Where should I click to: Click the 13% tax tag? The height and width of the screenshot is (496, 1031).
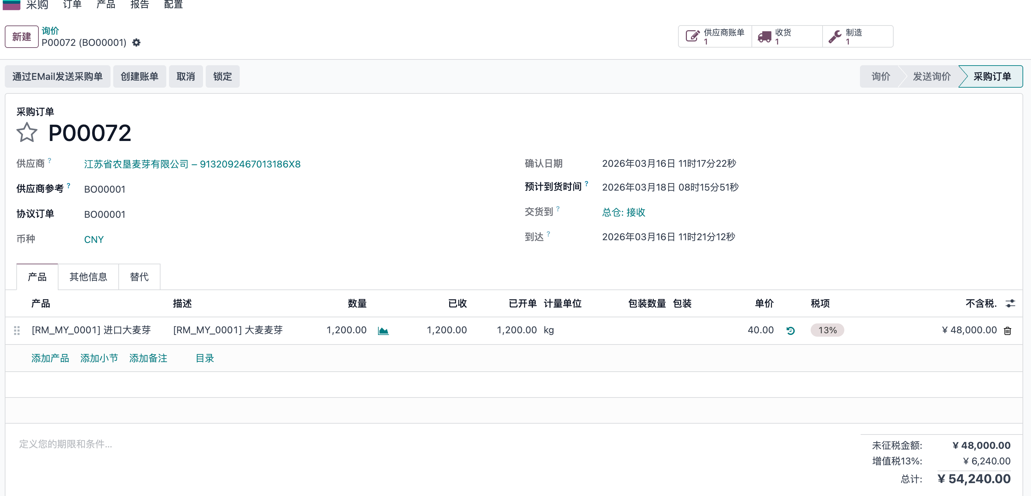[827, 331]
